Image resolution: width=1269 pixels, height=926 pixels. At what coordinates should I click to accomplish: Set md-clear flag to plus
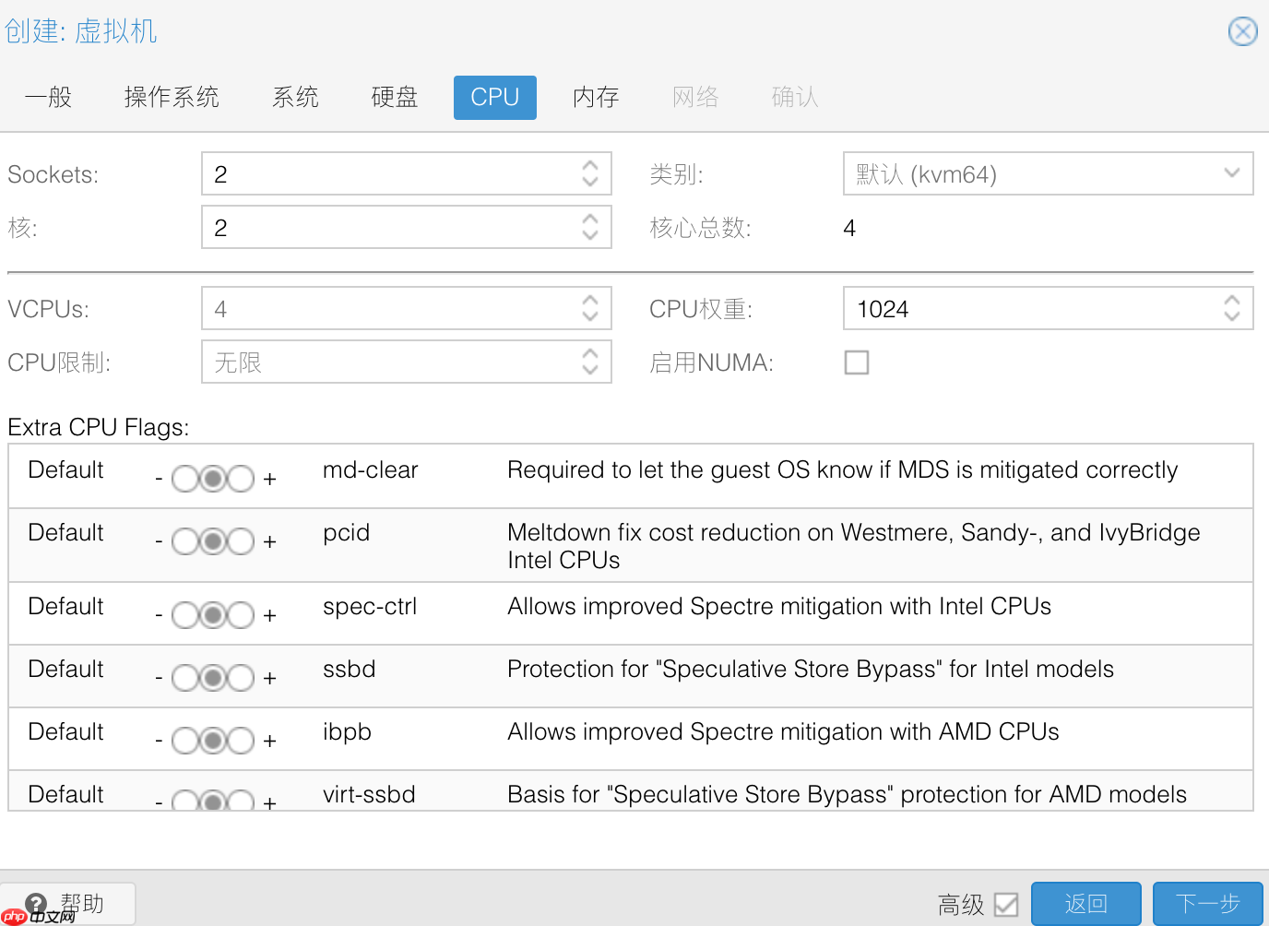[x=240, y=478]
